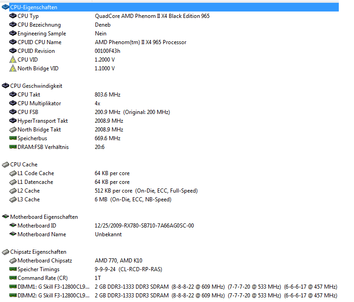Click the icon next to CPU Bezeichnung
The width and height of the screenshot is (354, 302).
(x=13, y=24)
